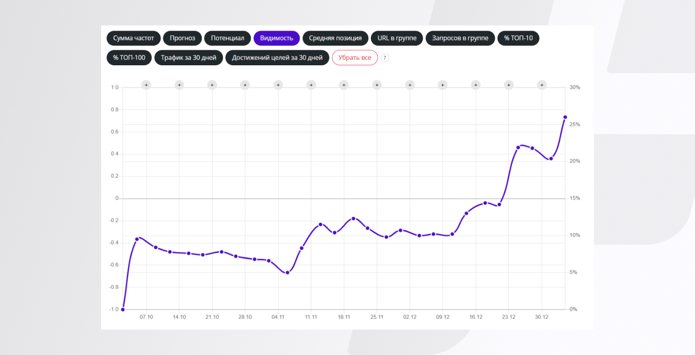Turn on the Прогноз metric
The height and width of the screenshot is (355, 695).
click(182, 38)
